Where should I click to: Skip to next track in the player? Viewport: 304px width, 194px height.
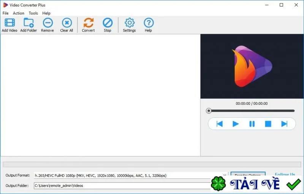(284, 124)
